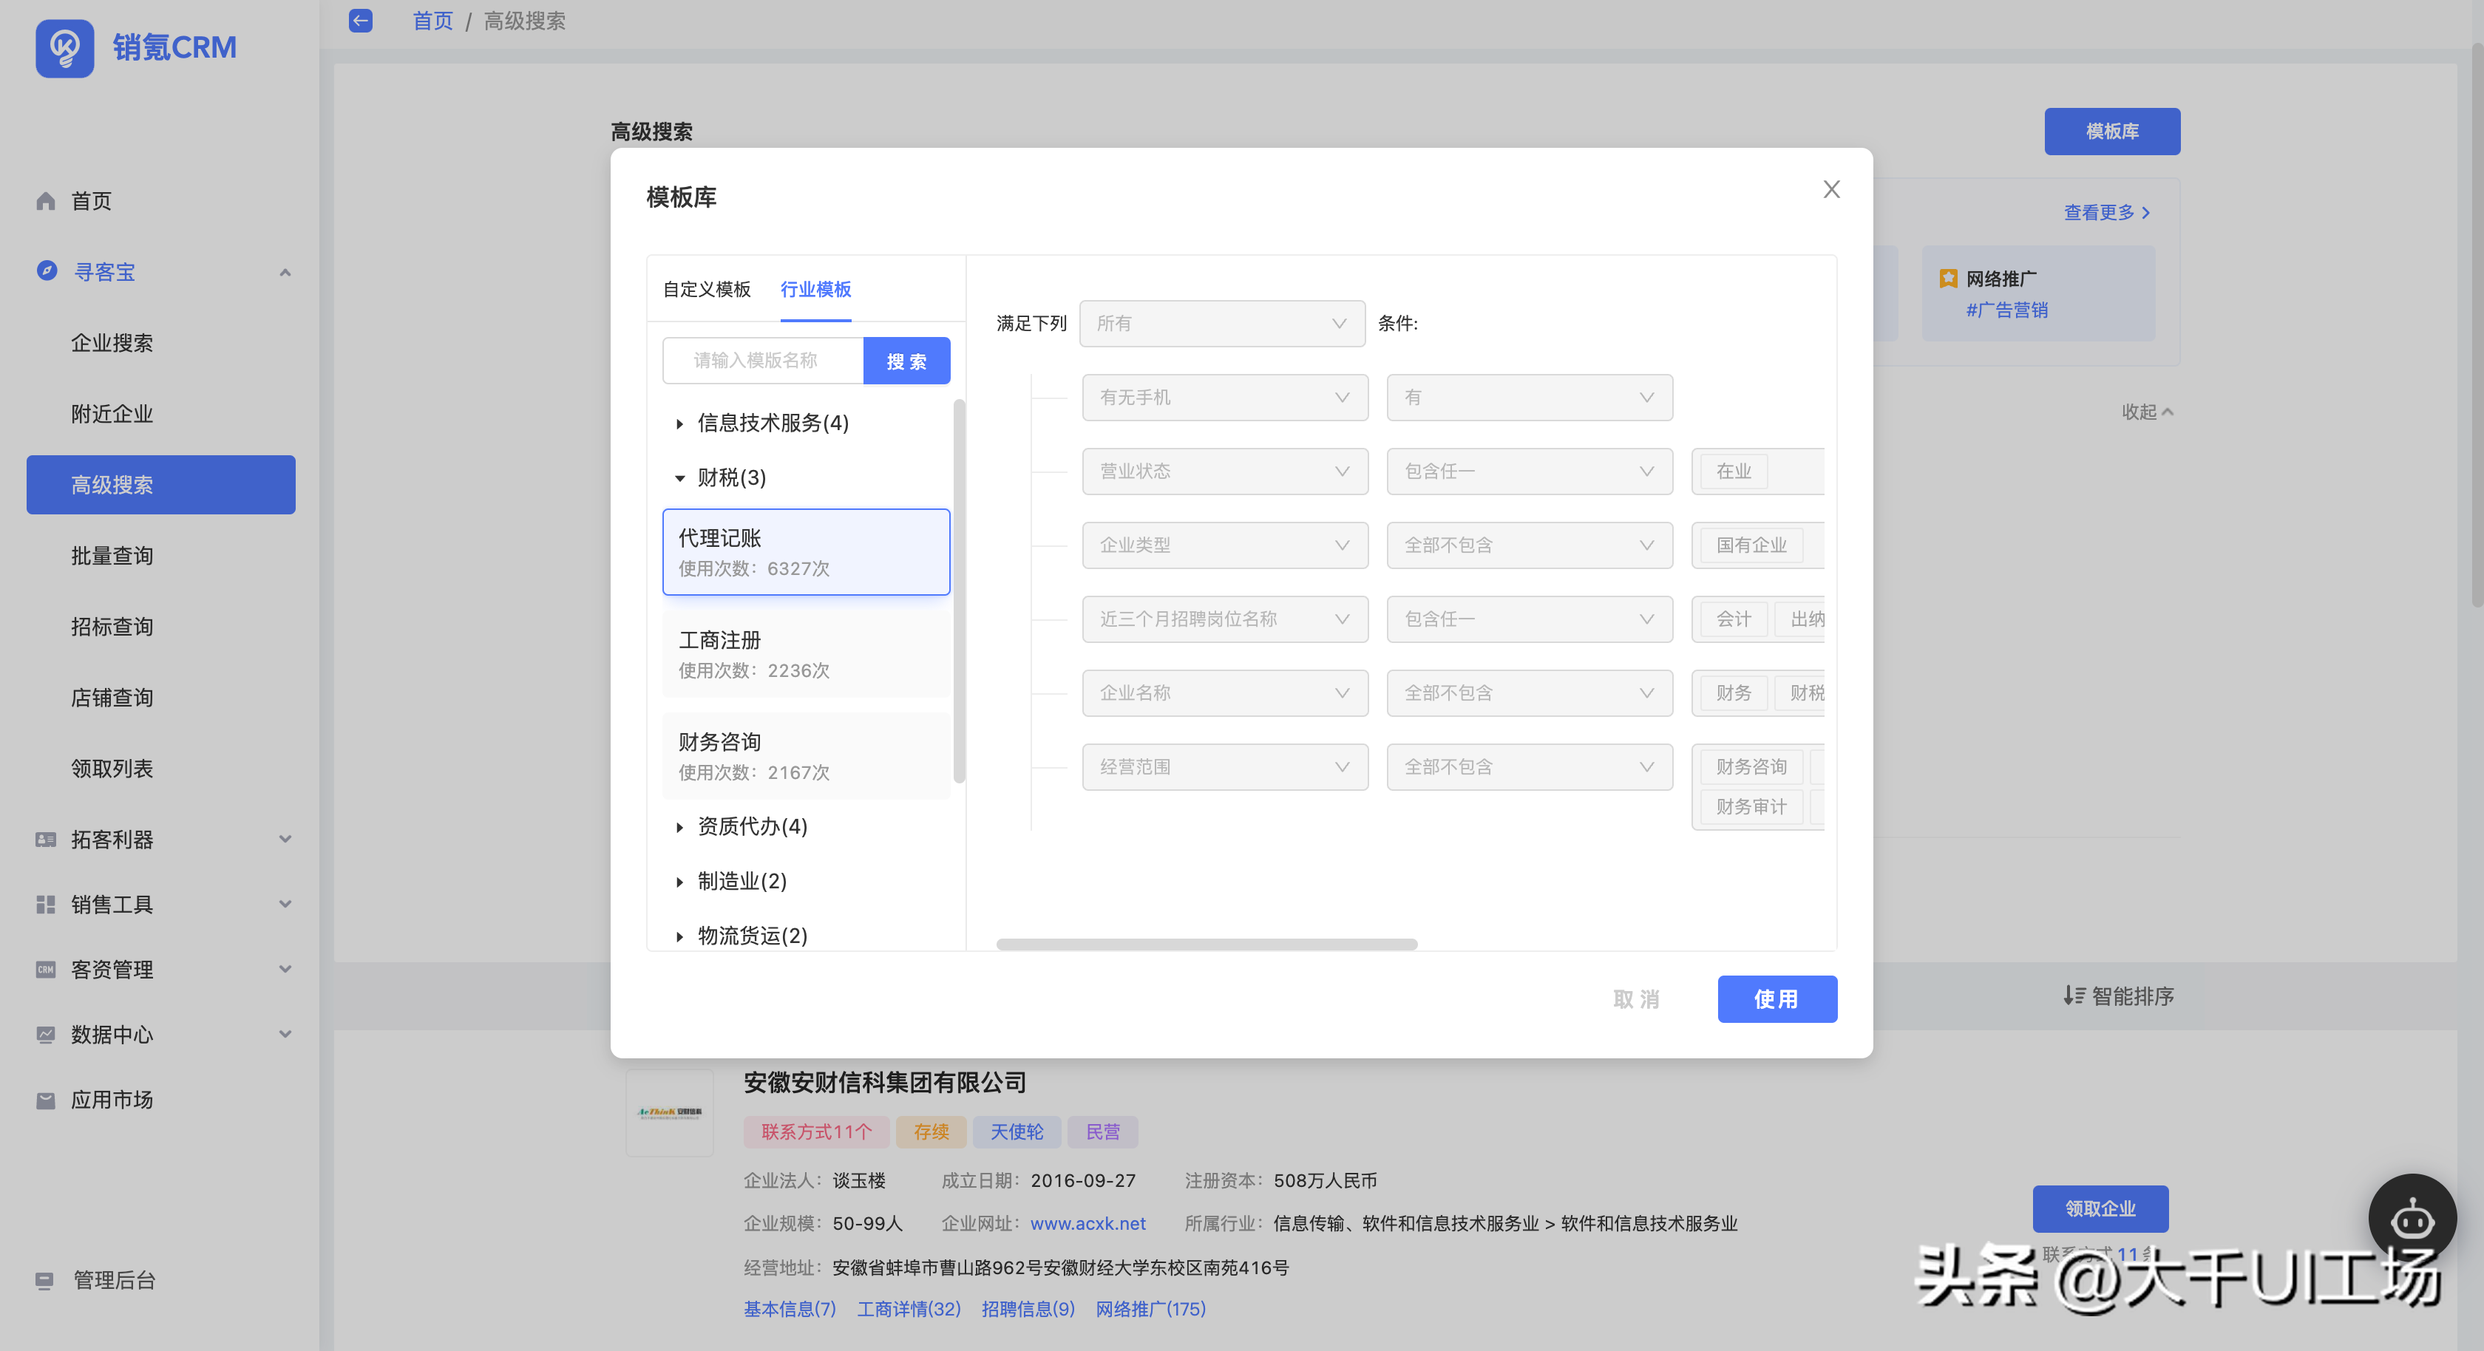Screen dimensions: 2484x1351
Task: Click the 销售工具 grid icon
Action: [x=45, y=905]
